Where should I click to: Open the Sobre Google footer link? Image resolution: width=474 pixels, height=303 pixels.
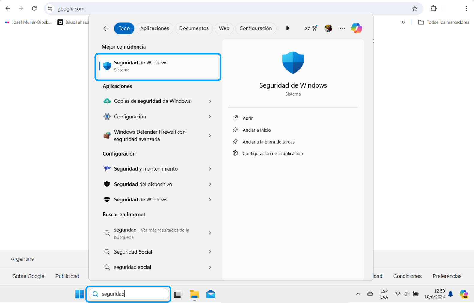pyautogui.click(x=28, y=276)
